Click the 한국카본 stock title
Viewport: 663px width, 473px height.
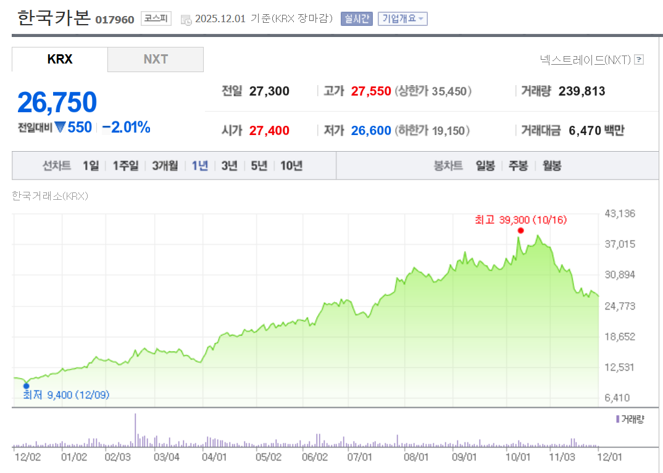(x=54, y=18)
